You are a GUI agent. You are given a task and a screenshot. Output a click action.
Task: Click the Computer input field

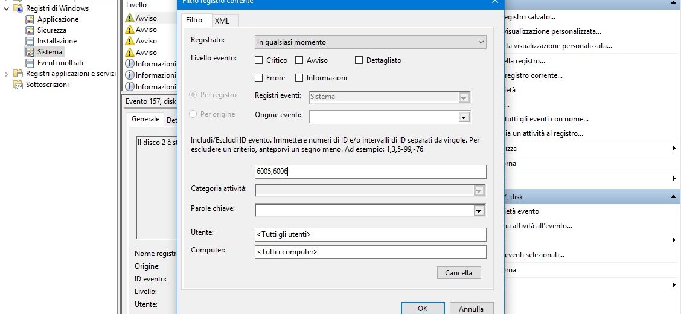tap(371, 252)
